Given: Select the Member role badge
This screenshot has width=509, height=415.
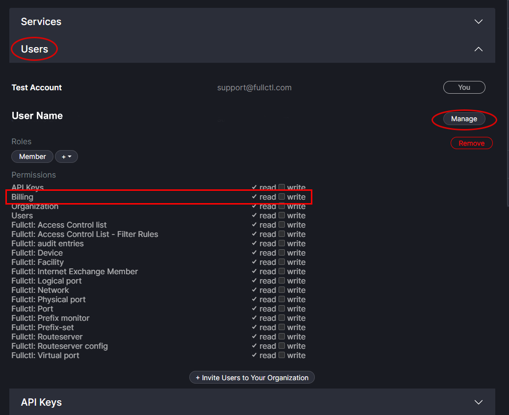Looking at the screenshot, I should point(32,156).
